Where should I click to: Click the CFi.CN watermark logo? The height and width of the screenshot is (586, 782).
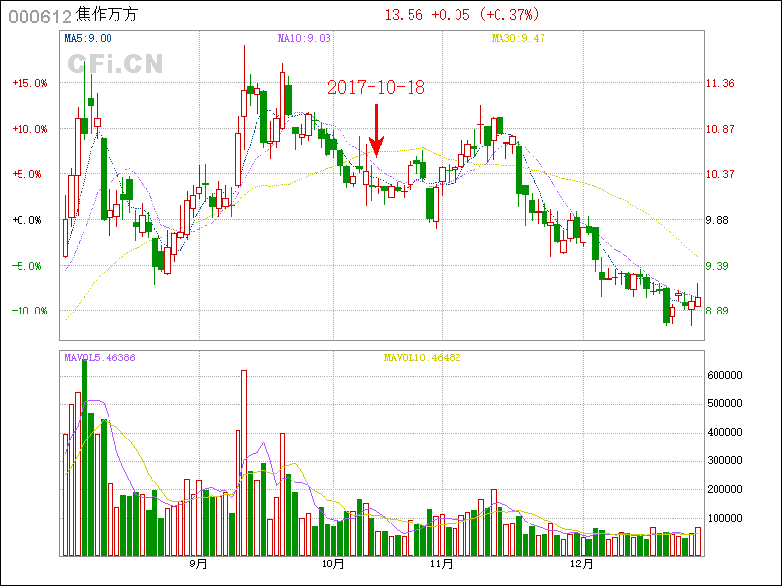pyautogui.click(x=115, y=63)
